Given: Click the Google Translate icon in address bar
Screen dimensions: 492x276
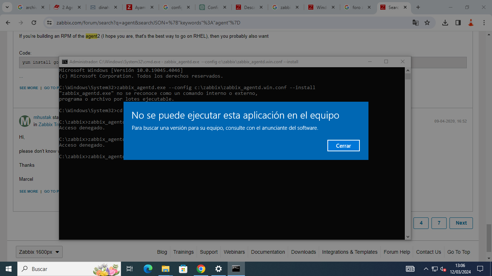Looking at the screenshot, I should click(416, 23).
